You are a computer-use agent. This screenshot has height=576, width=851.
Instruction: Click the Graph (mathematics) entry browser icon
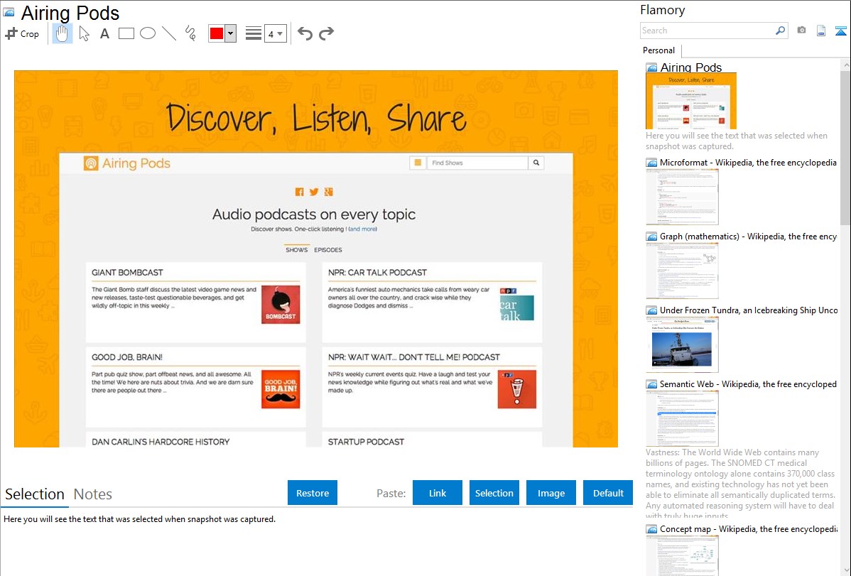651,237
